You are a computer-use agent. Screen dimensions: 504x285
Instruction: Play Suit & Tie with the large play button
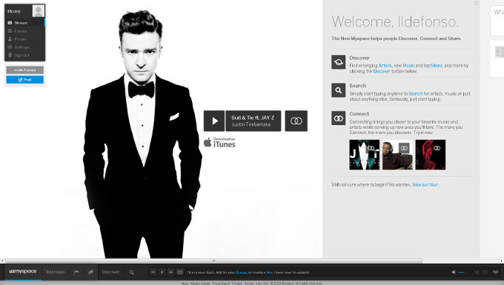pyautogui.click(x=214, y=121)
